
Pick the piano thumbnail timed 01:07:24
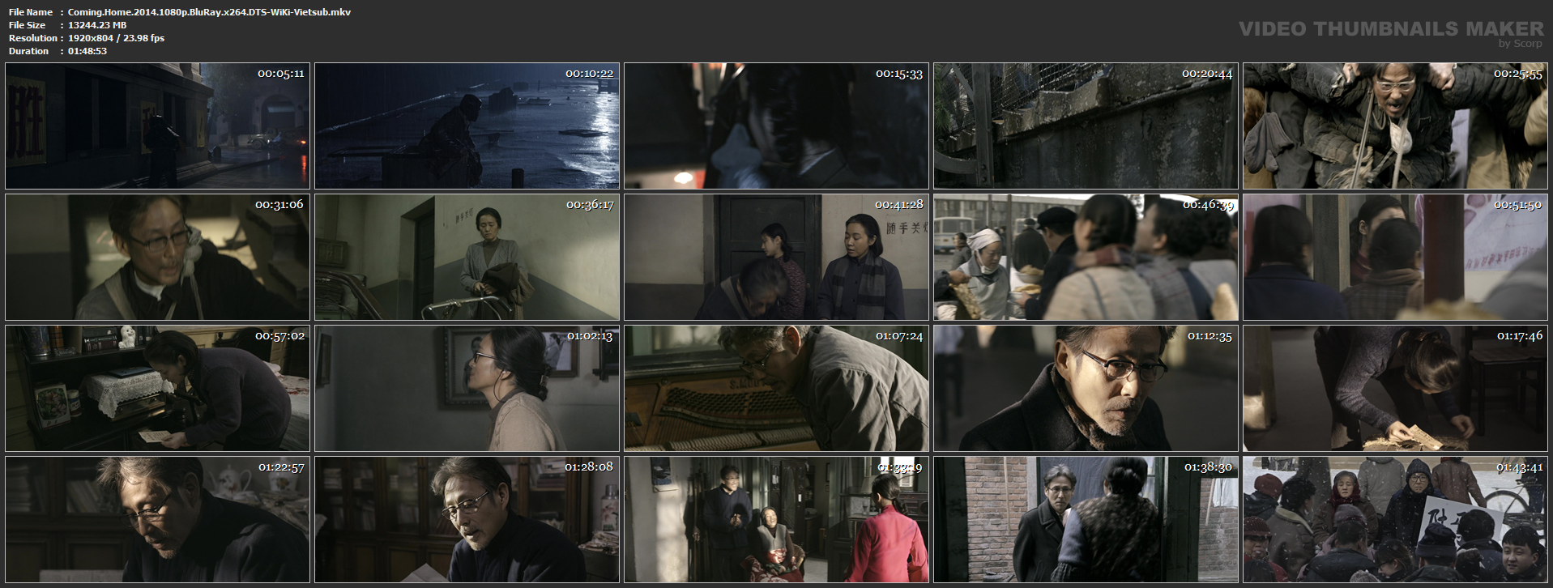pyautogui.click(x=776, y=388)
